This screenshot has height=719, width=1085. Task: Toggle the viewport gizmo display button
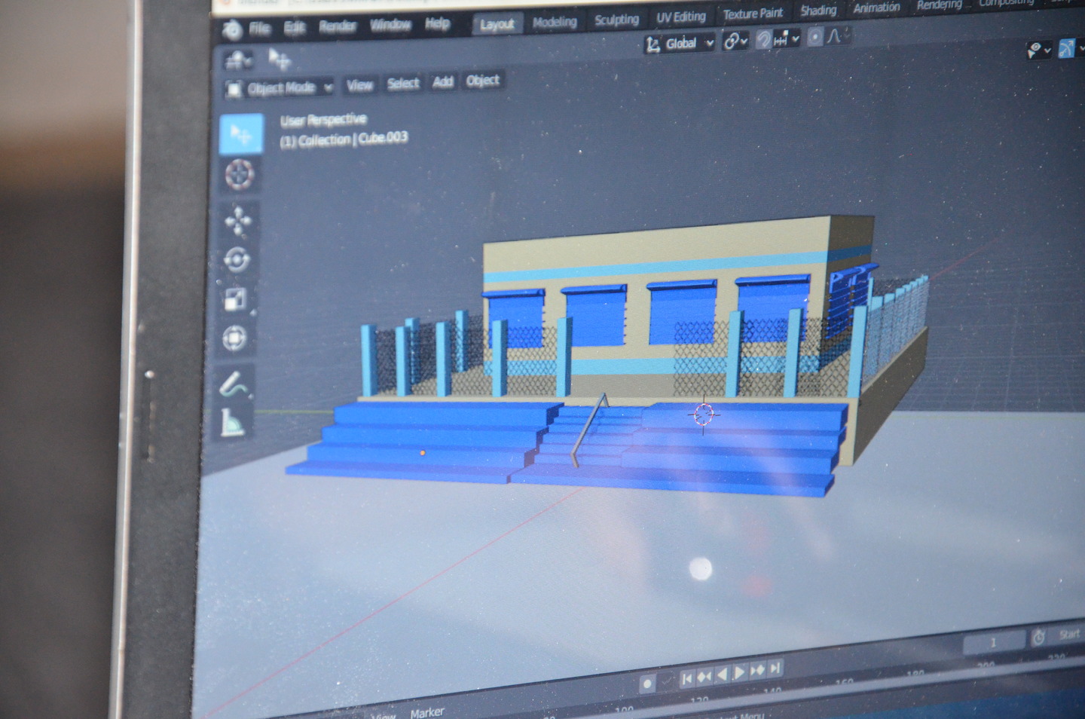pyautogui.click(x=1066, y=49)
